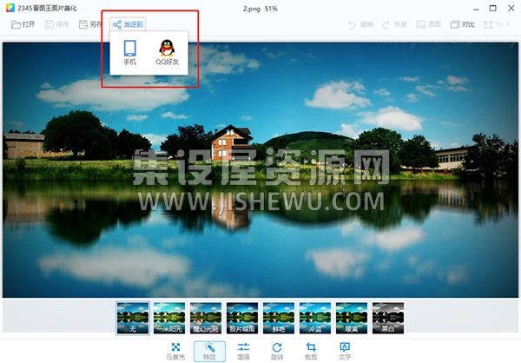
Task: Click the 另存 save-as toolbar button
Action: pyautogui.click(x=90, y=24)
